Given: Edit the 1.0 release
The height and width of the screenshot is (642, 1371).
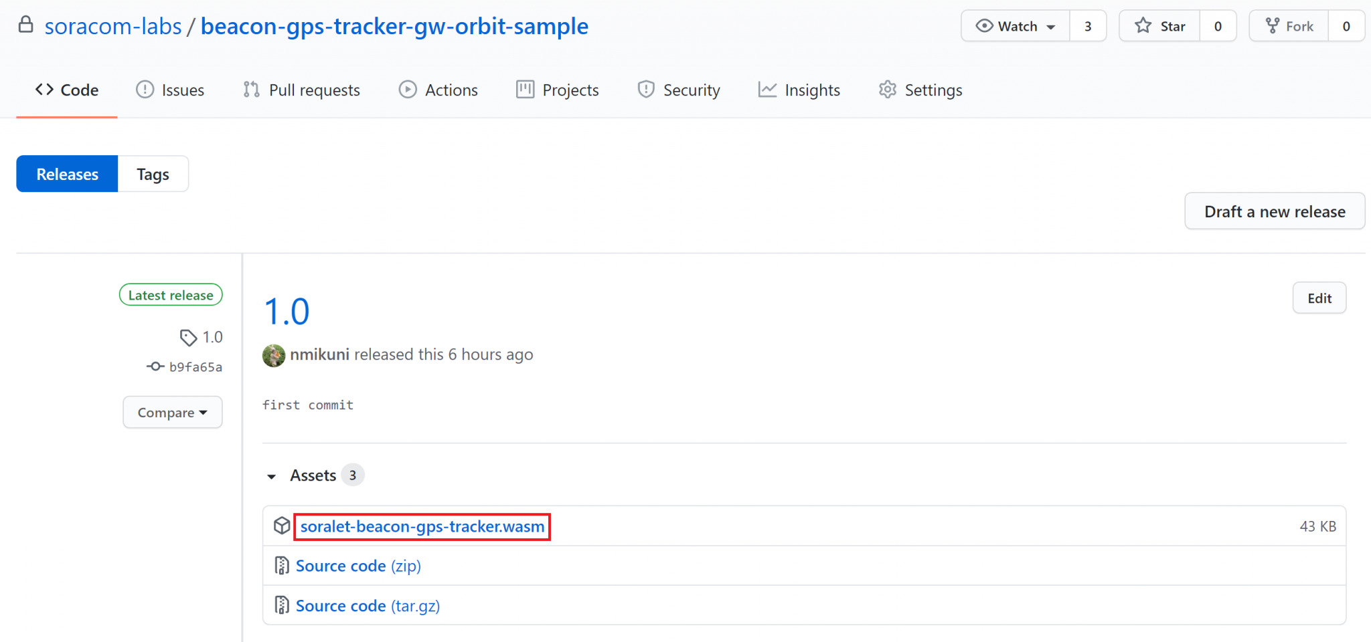Looking at the screenshot, I should 1319,298.
